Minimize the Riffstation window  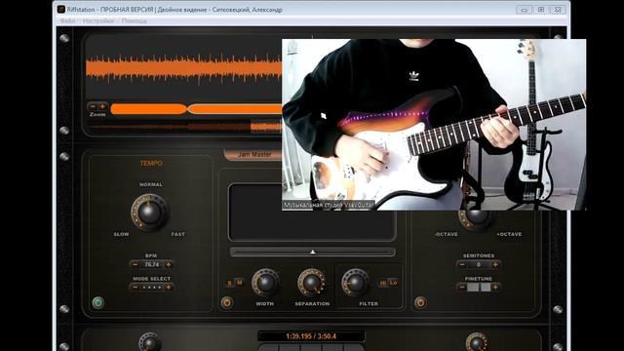click(x=524, y=10)
